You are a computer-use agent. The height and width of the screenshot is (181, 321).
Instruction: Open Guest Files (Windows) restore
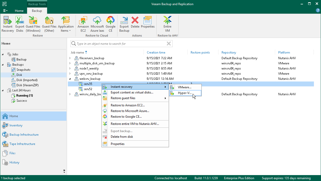(33, 24)
